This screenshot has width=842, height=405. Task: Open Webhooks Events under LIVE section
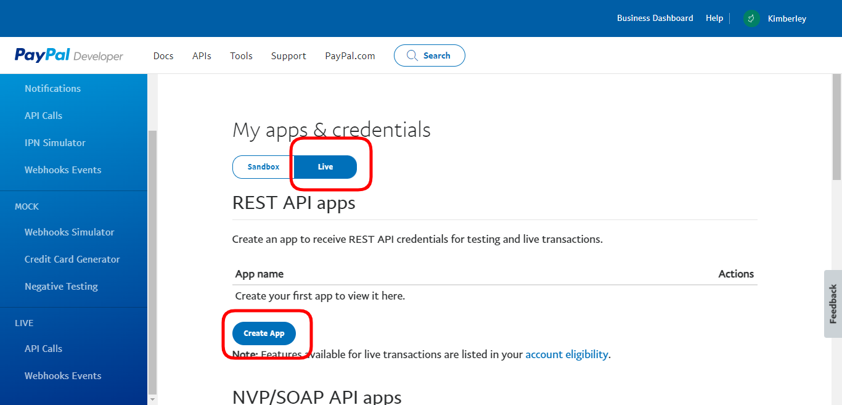pos(63,376)
